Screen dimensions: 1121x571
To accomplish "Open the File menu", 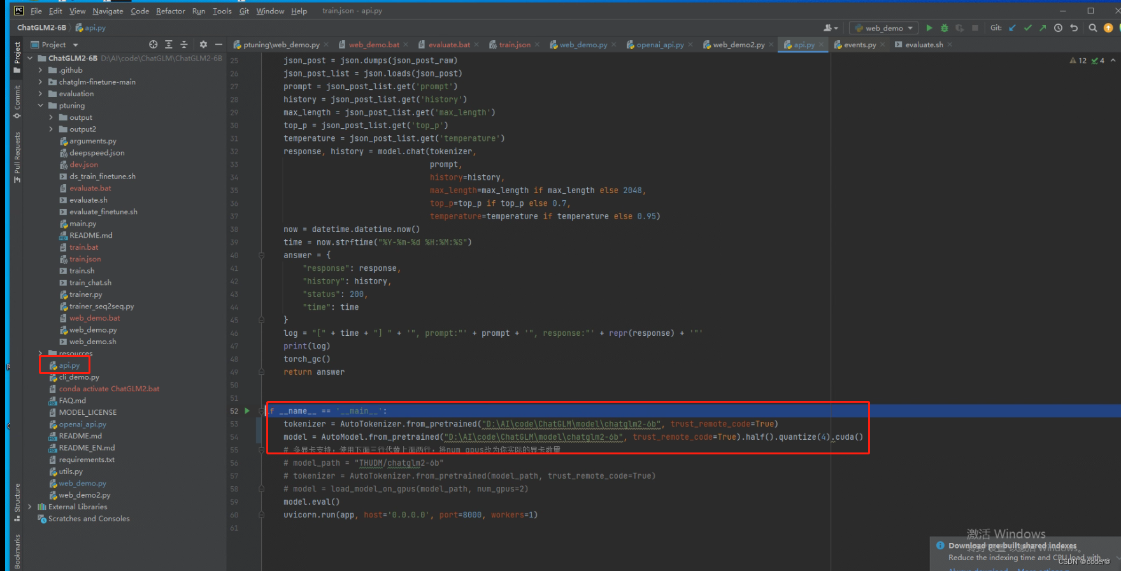I will 36,11.
